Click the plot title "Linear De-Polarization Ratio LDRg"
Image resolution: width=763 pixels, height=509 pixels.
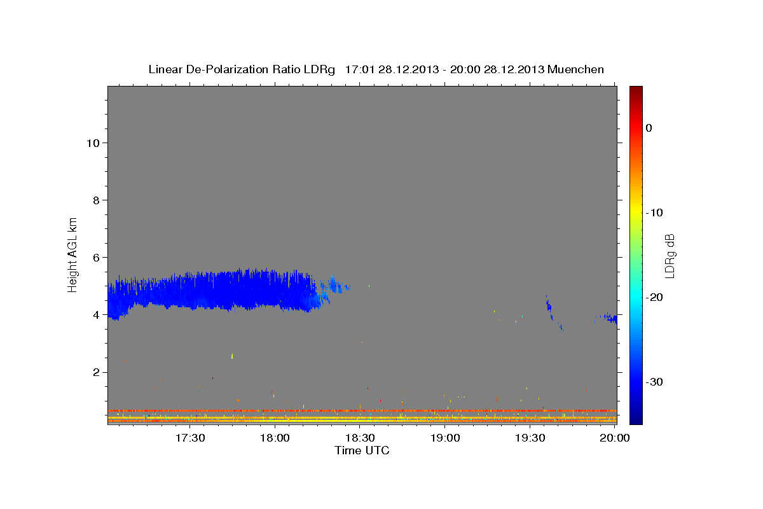tap(242, 69)
